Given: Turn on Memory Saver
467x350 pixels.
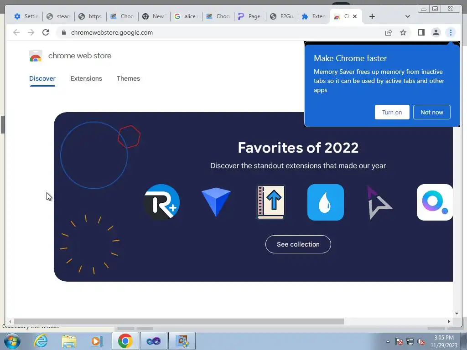Looking at the screenshot, I should (392, 112).
